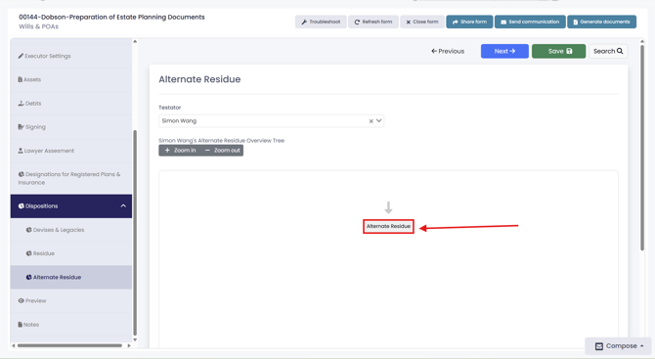Click the person icon beside Lawyer Assessment
The height and width of the screenshot is (359, 655).
click(x=21, y=151)
